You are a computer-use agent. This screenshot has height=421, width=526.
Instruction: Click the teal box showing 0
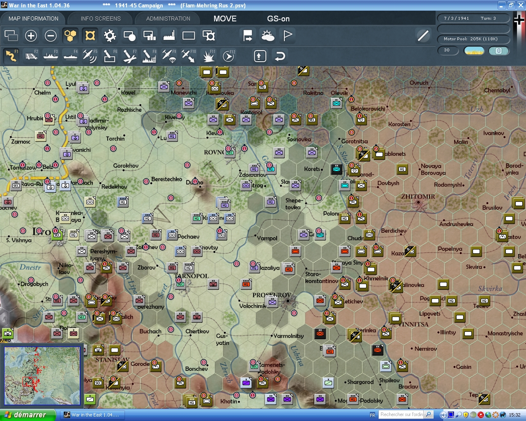point(499,51)
